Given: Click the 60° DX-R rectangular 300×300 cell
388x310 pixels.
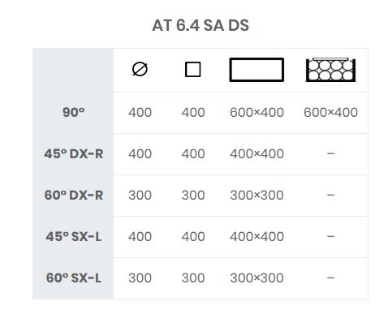Looking at the screenshot, I should point(257,196).
